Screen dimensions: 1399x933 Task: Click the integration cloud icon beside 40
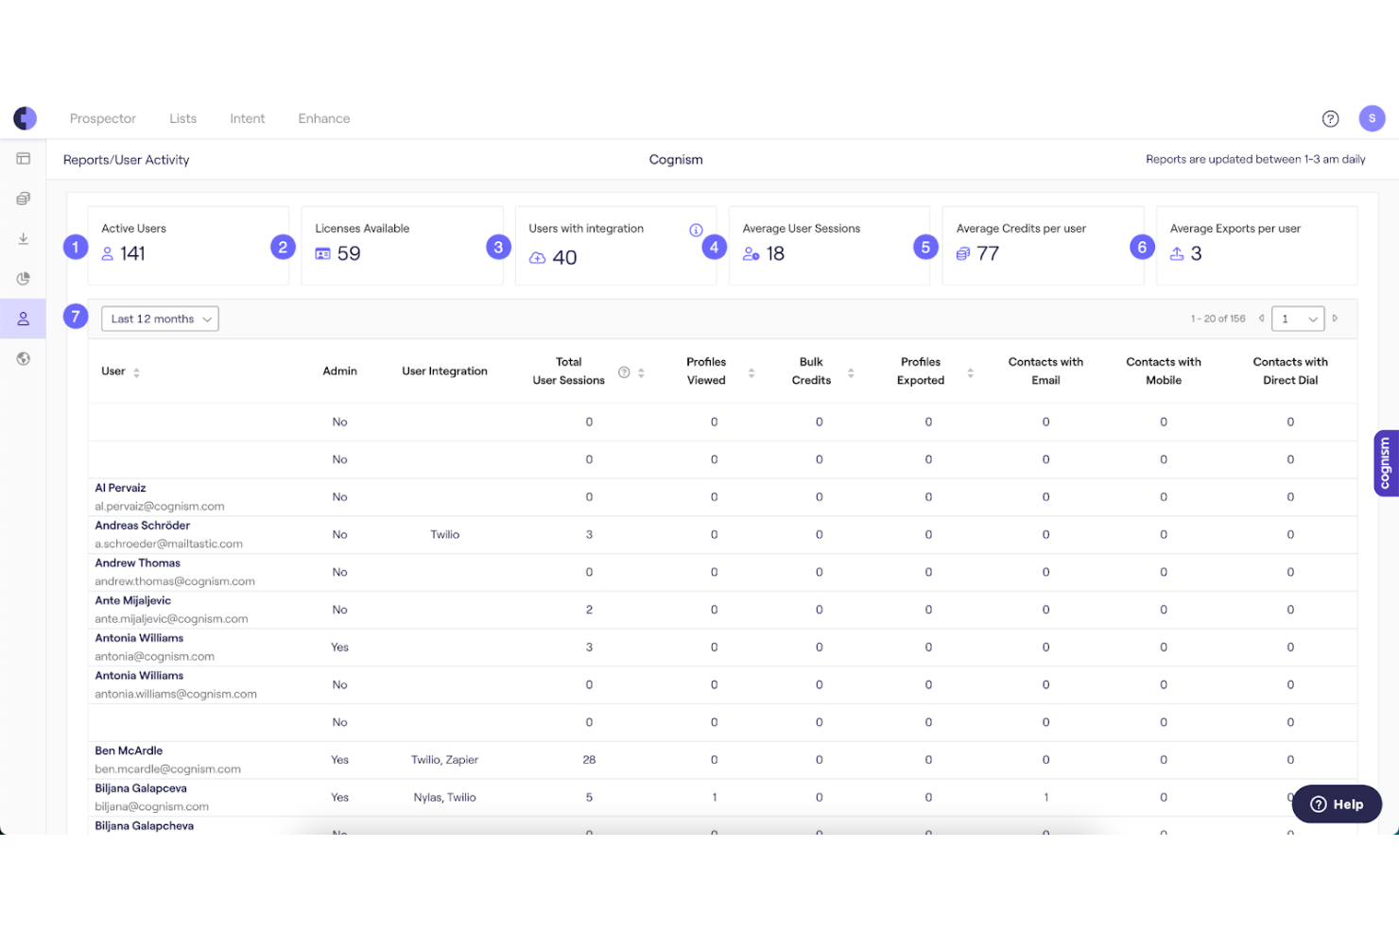click(537, 258)
